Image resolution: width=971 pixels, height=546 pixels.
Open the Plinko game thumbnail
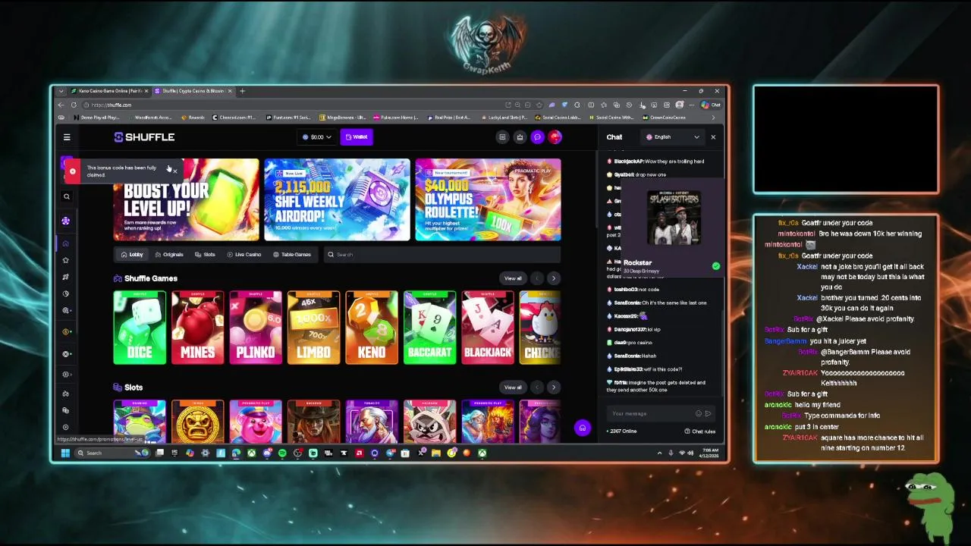click(x=256, y=328)
